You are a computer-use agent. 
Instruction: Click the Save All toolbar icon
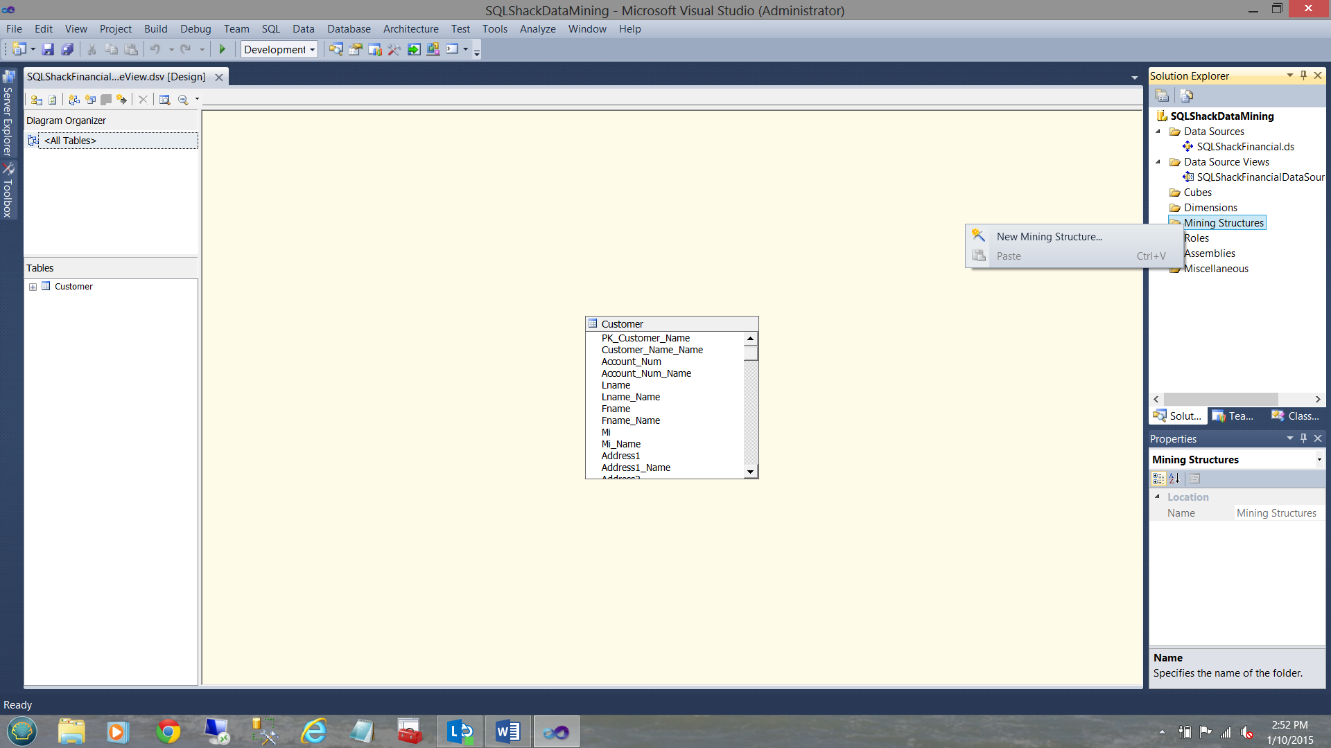(67, 49)
